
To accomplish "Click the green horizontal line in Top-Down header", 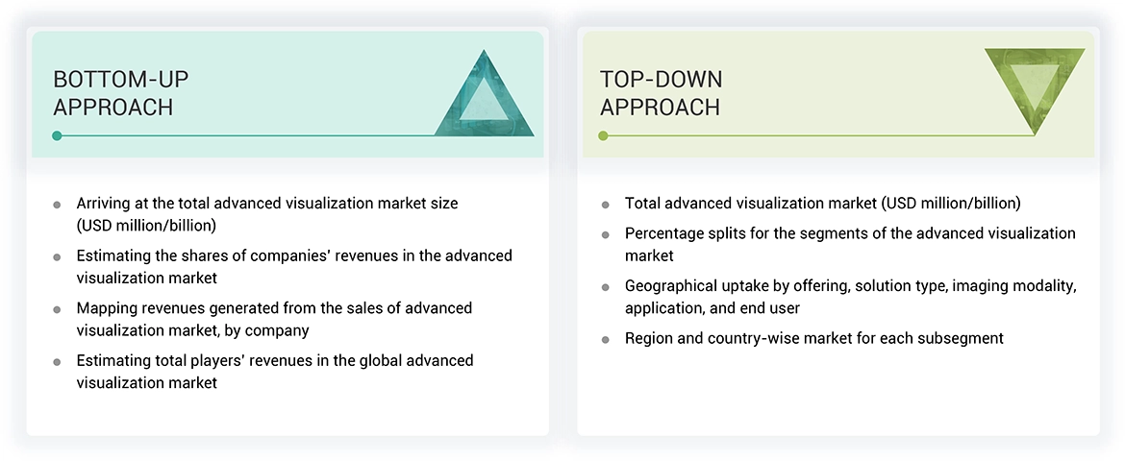I will [x=817, y=135].
